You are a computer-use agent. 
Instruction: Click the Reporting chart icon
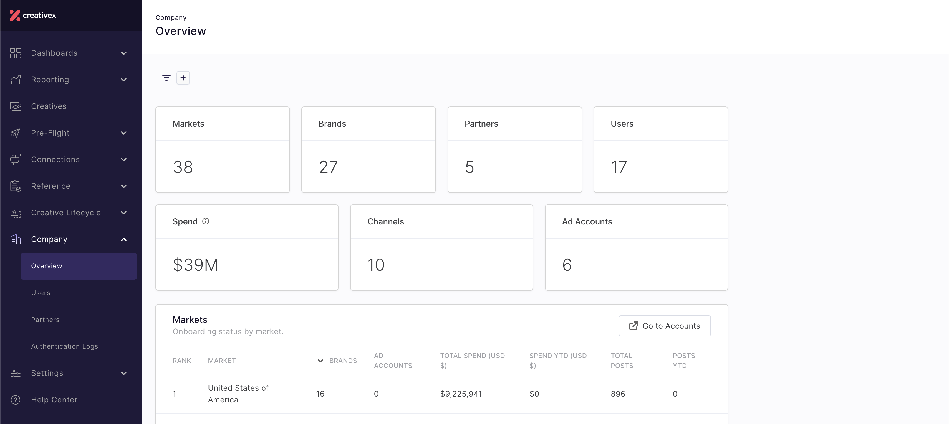click(16, 80)
